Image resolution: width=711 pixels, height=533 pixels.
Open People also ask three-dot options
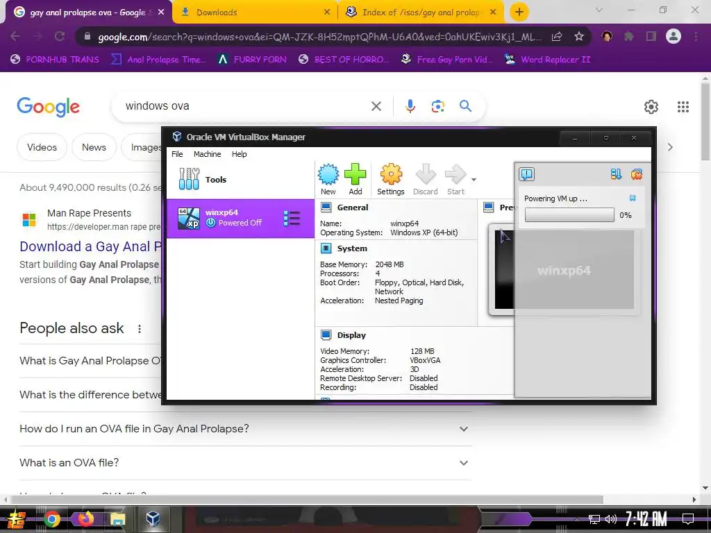(140, 329)
